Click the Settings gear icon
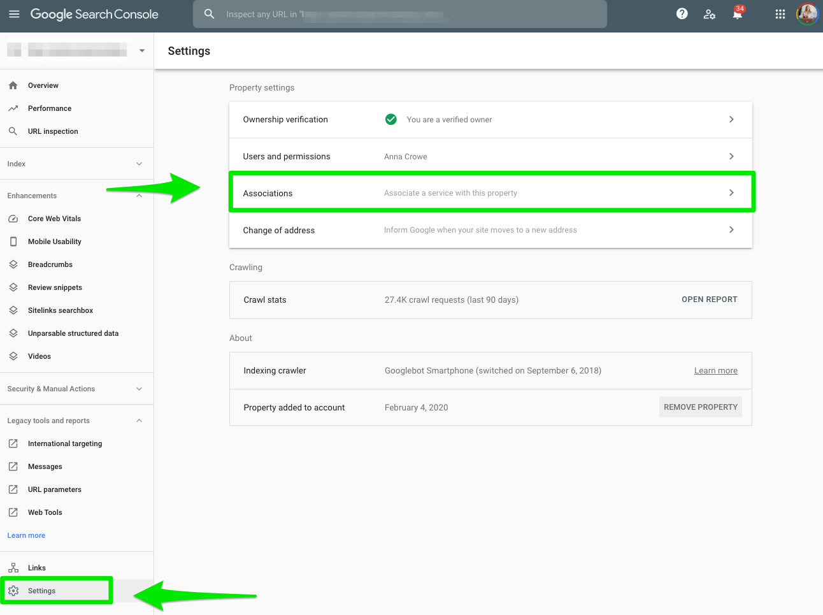 click(x=13, y=591)
